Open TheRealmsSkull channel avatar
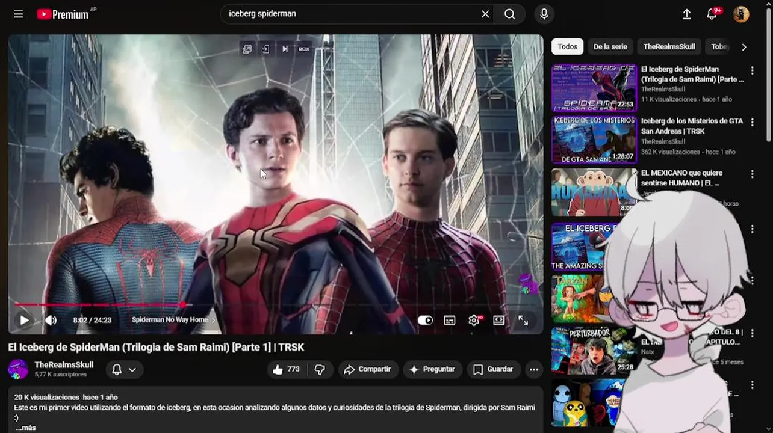773x433 pixels. click(x=18, y=369)
